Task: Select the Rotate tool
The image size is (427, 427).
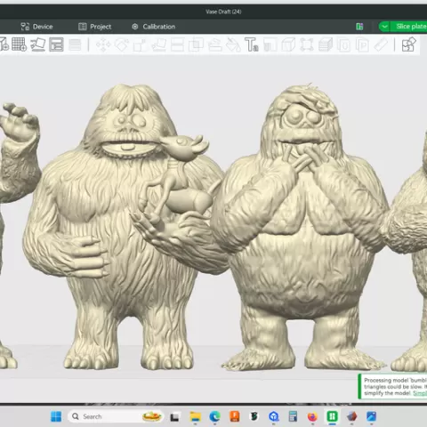Action: (x=122, y=45)
